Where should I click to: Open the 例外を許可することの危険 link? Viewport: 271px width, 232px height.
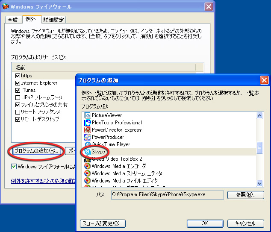[x=43, y=181]
